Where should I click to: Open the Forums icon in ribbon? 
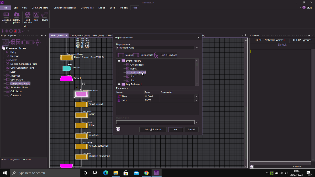click(44, 15)
